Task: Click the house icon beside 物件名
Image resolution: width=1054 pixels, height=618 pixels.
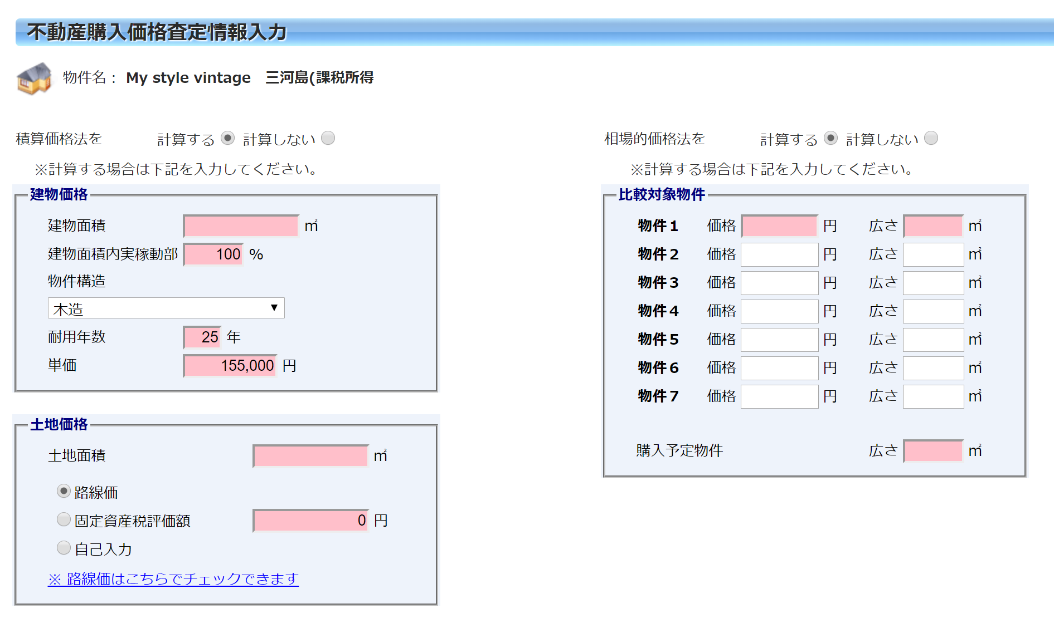Action: (x=34, y=78)
